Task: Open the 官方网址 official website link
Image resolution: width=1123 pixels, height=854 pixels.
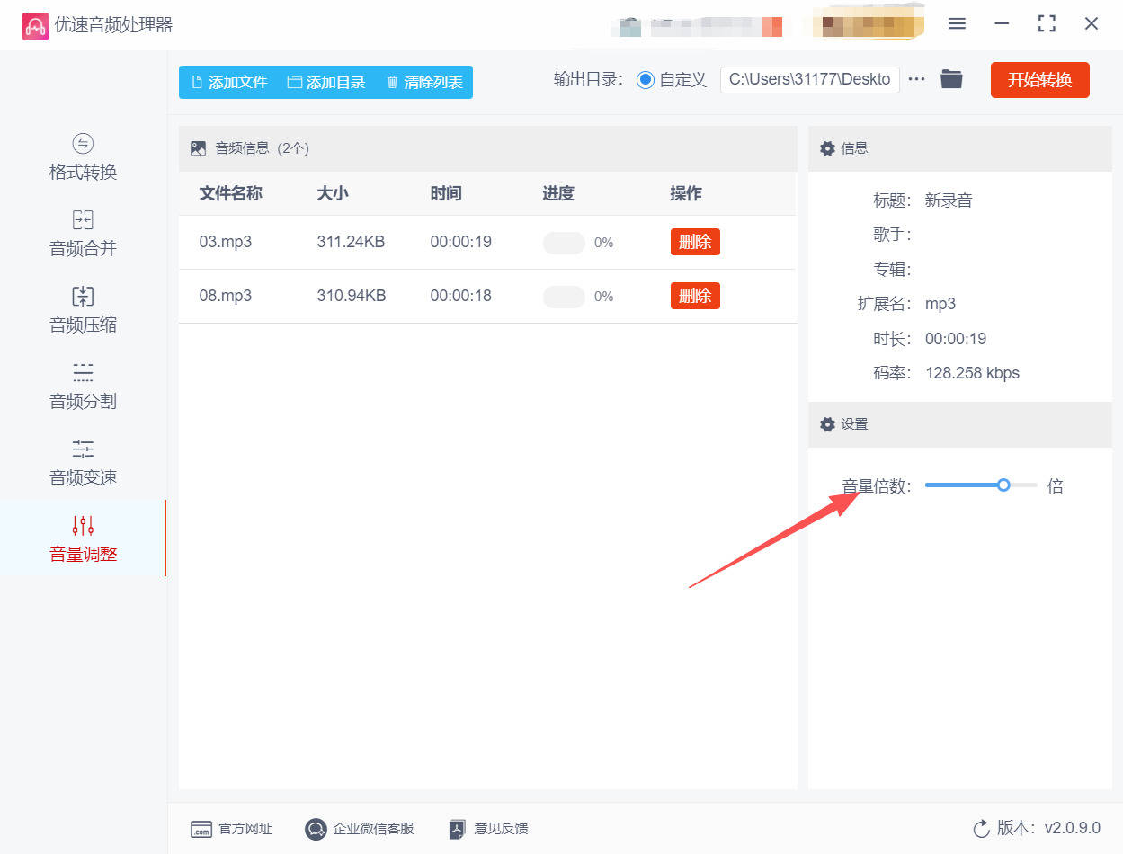Action: pos(231,829)
